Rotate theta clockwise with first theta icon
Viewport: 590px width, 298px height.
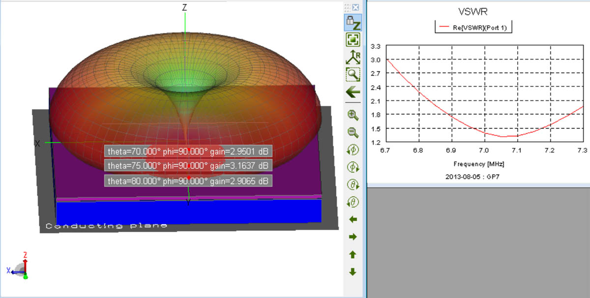pos(353,184)
